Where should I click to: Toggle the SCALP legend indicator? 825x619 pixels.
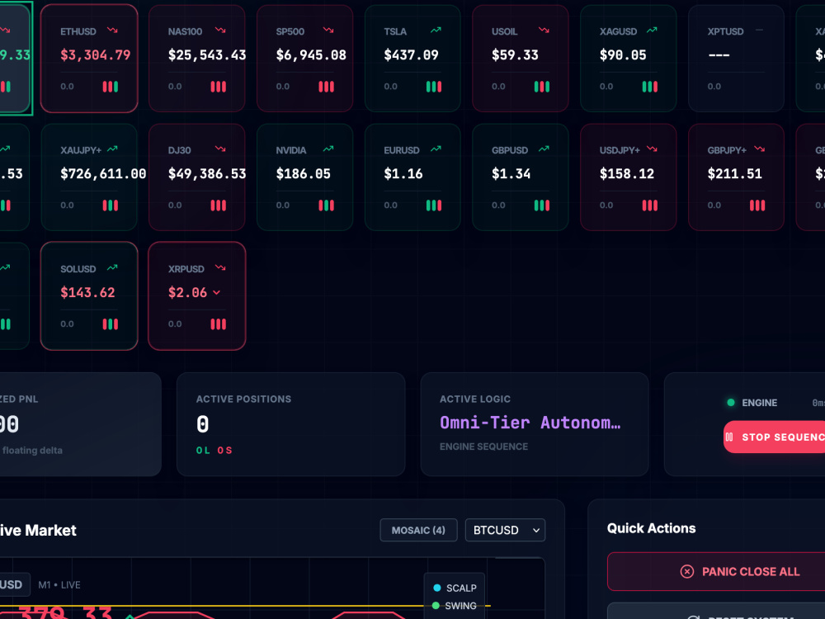pos(436,588)
